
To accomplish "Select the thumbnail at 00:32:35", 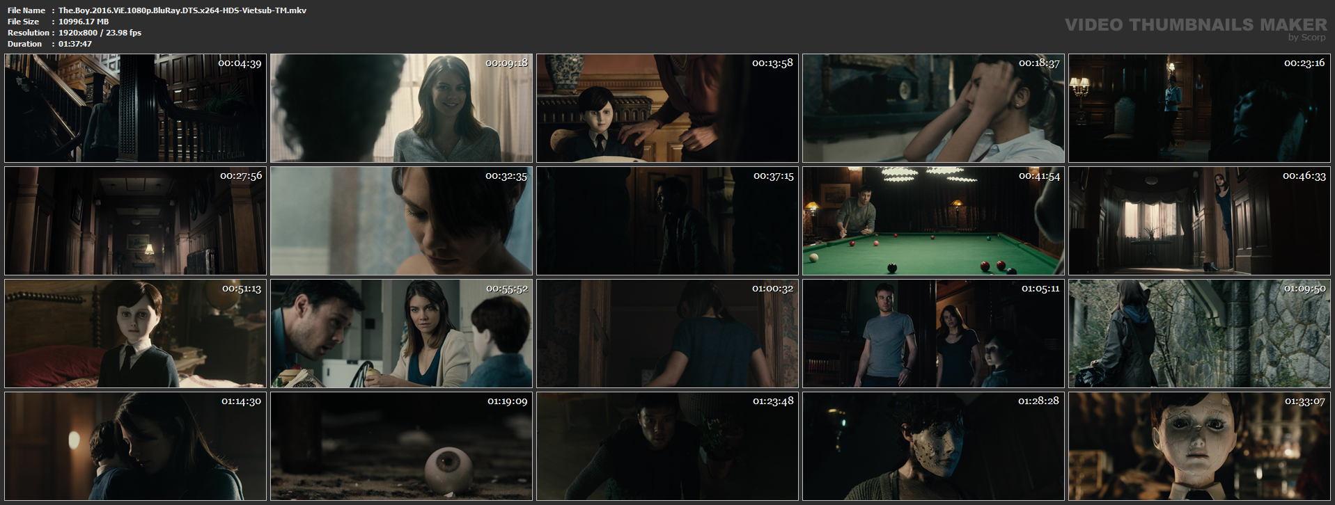I will click(401, 221).
